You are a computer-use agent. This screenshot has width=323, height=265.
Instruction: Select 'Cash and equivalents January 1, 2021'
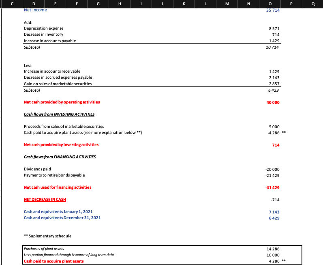pyautogui.click(x=58, y=211)
